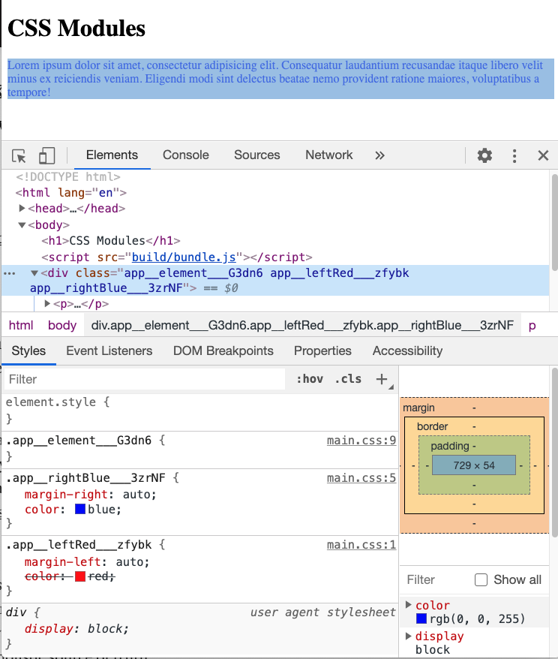The height and width of the screenshot is (659, 558).
Task: Open the red color swatch picker
Action: [79, 576]
